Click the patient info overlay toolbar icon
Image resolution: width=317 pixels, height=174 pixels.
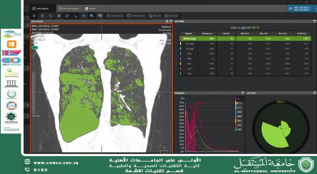point(67,16)
